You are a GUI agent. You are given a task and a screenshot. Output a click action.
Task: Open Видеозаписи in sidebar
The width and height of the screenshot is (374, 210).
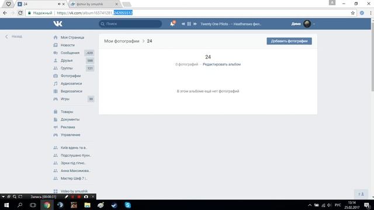pyautogui.click(x=71, y=91)
